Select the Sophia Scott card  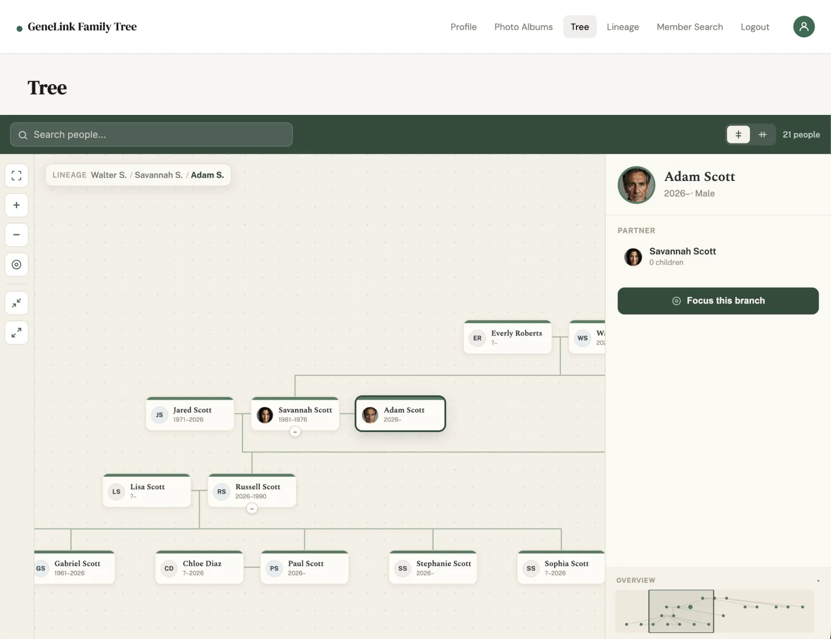click(561, 568)
